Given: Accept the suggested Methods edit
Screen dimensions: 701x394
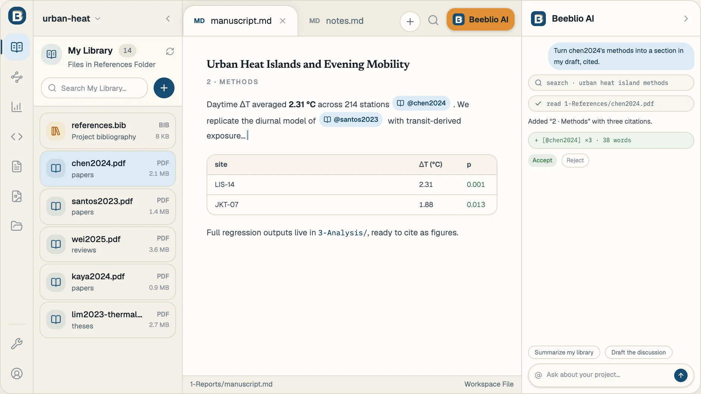Looking at the screenshot, I should point(542,161).
